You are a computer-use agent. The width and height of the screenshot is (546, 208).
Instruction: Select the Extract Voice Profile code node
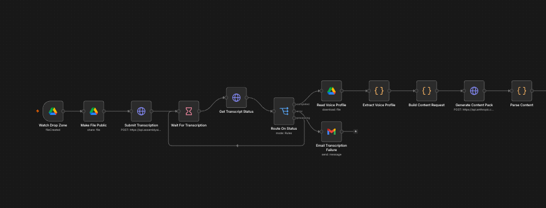tap(379, 91)
